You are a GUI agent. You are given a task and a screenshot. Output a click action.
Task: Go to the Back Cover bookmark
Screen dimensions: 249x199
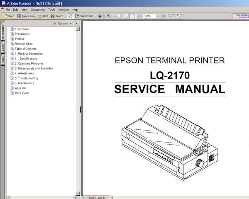tap(22, 93)
